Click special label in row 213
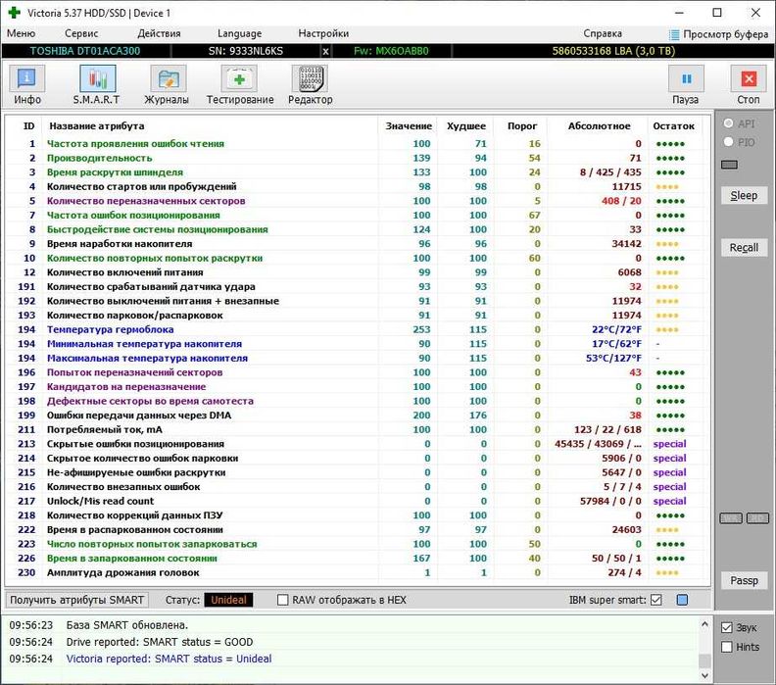The height and width of the screenshot is (685, 776). click(x=669, y=444)
